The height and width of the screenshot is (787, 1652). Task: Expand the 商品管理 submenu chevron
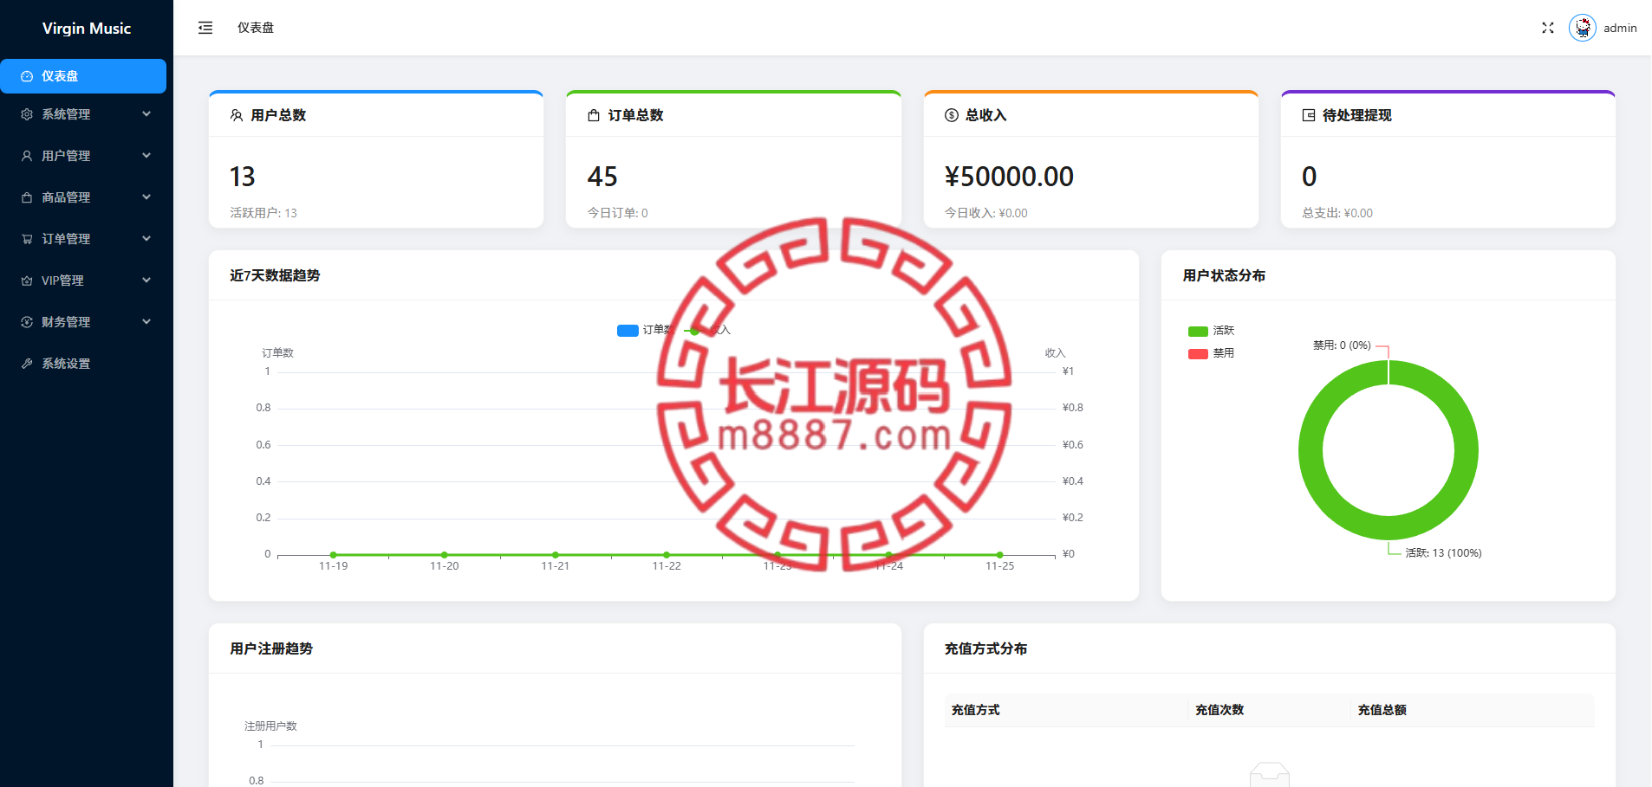[x=146, y=197]
